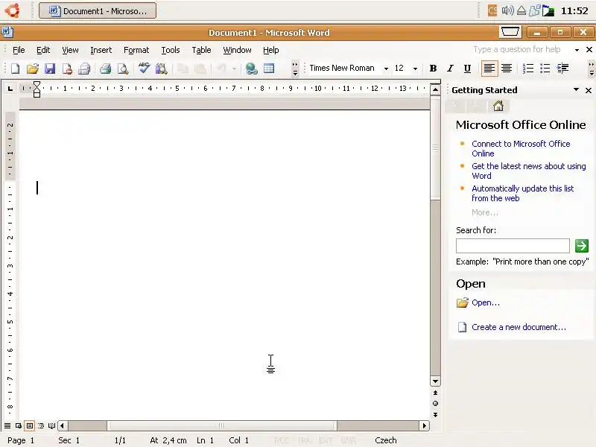Open Getting Started task pane dropdown menu
Image resolution: width=596 pixels, height=447 pixels.
576,89
